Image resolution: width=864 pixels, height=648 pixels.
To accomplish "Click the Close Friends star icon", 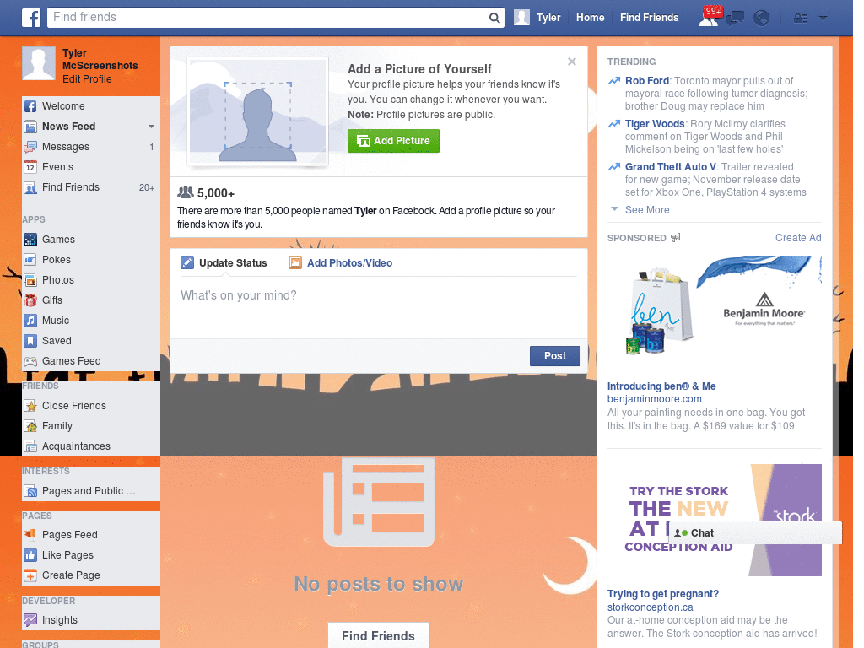I will pyautogui.click(x=30, y=406).
